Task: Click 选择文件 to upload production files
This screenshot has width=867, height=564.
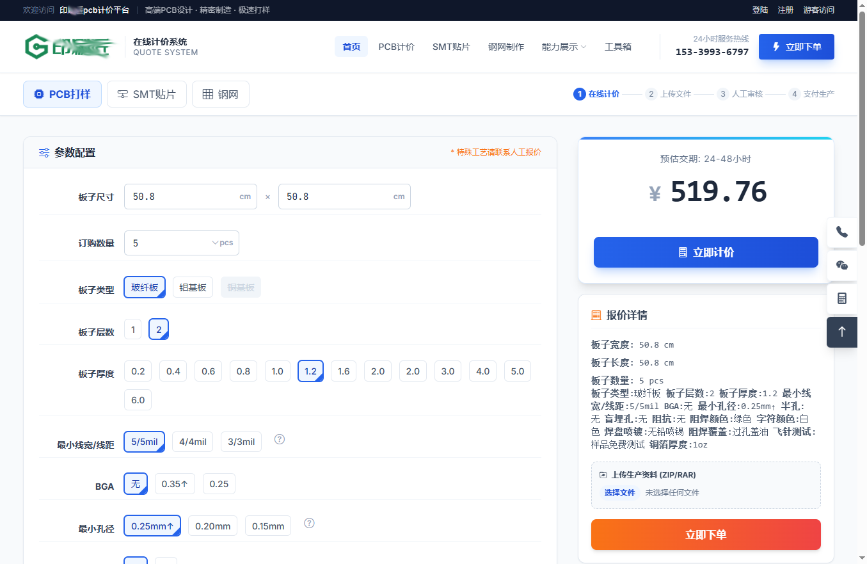Action: [619, 492]
